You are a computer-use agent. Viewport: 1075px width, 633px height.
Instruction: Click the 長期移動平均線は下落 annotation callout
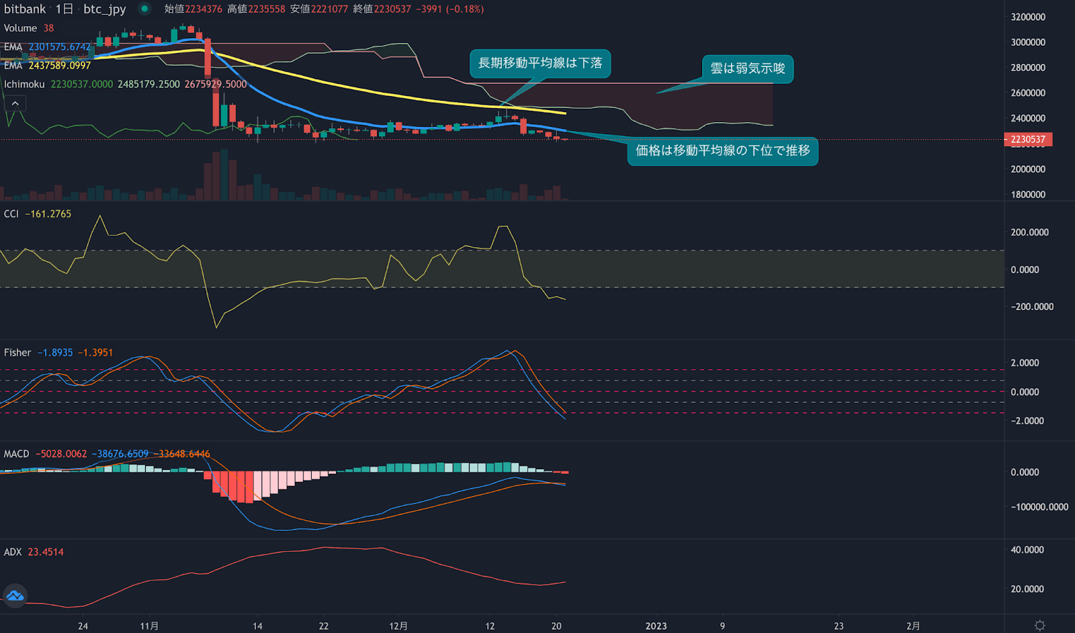pos(540,64)
